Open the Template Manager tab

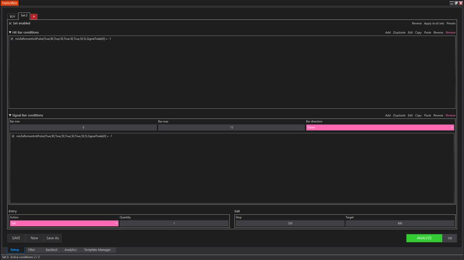97,250
